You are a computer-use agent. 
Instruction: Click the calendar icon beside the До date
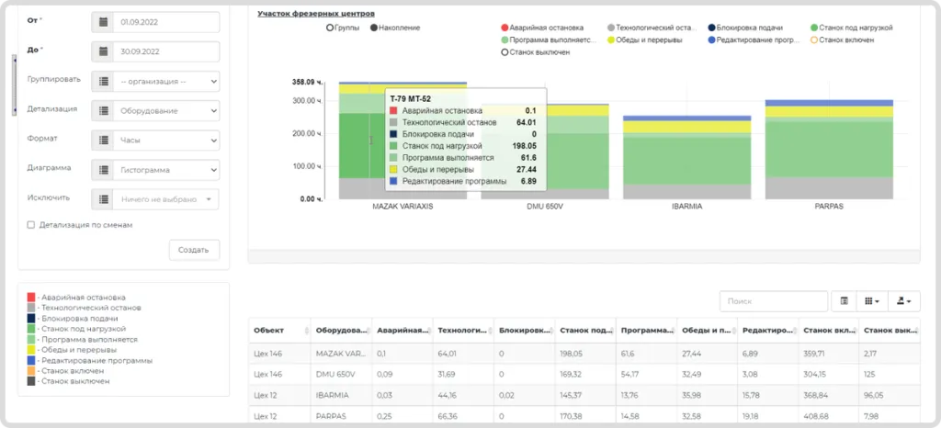(103, 51)
